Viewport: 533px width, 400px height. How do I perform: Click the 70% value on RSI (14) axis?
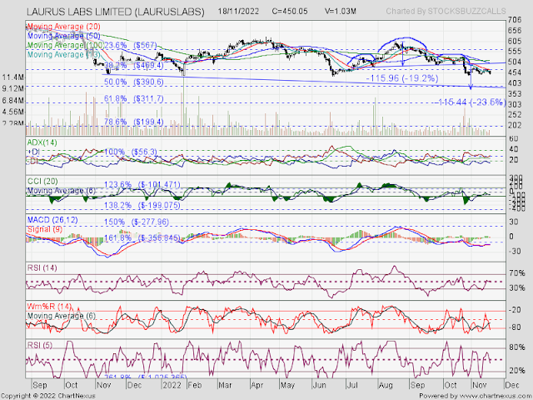[x=516, y=273]
